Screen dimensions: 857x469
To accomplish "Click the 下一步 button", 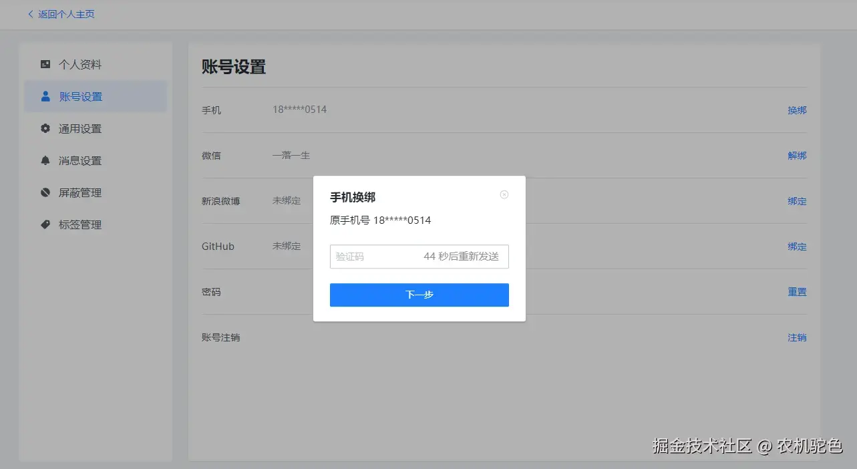I will tap(419, 295).
